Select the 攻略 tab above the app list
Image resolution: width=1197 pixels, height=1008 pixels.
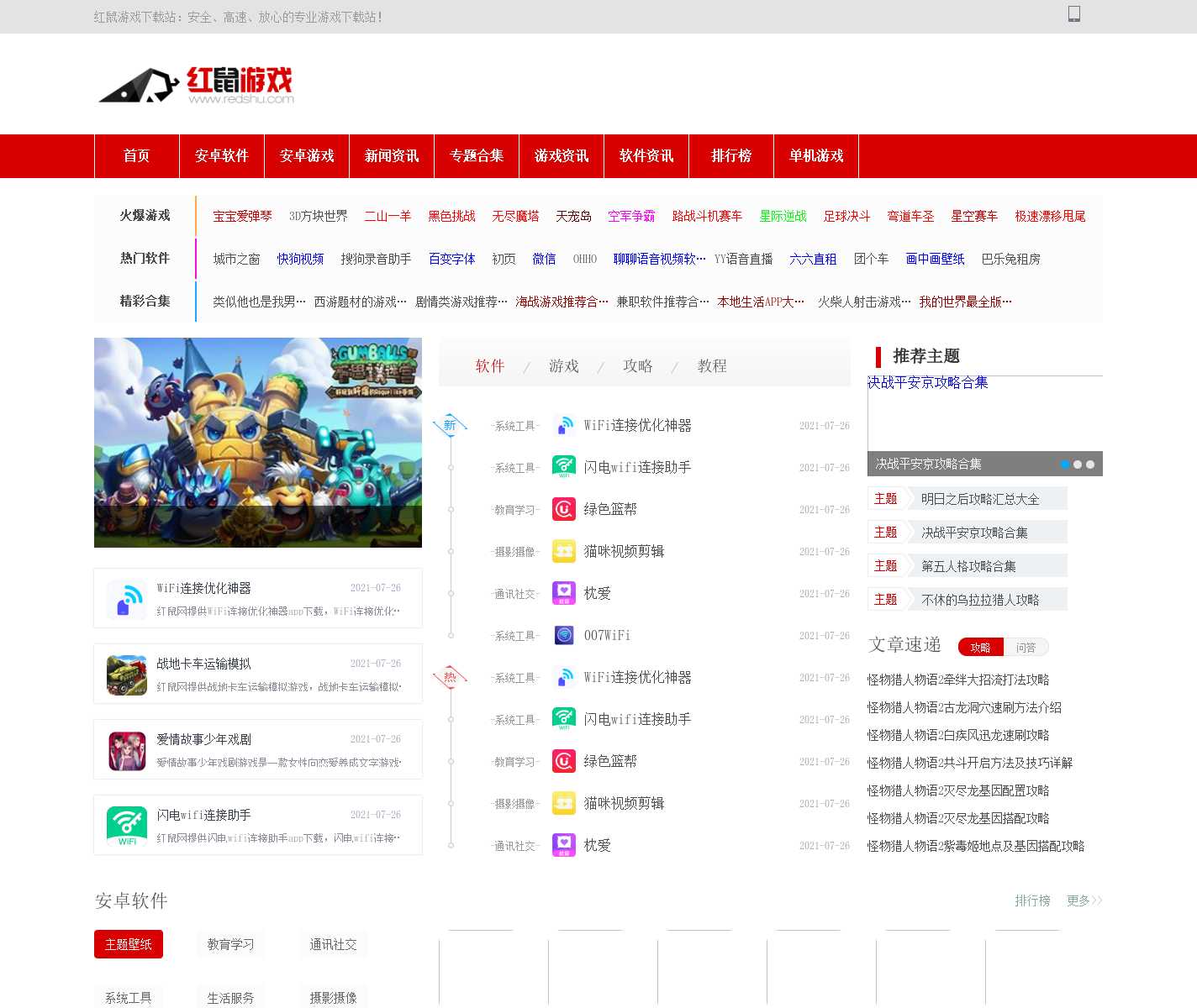point(638,365)
